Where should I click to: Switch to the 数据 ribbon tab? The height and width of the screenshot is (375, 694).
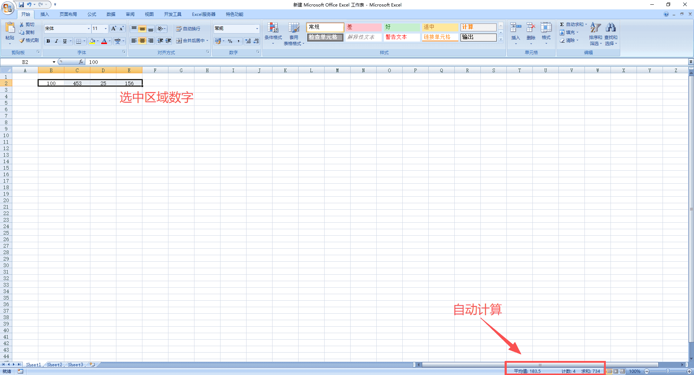click(x=111, y=14)
